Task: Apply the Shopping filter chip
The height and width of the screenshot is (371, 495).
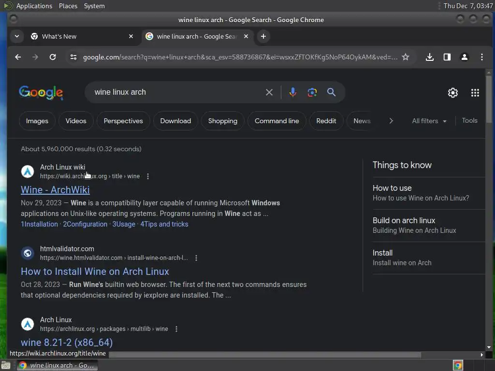Action: (x=222, y=121)
